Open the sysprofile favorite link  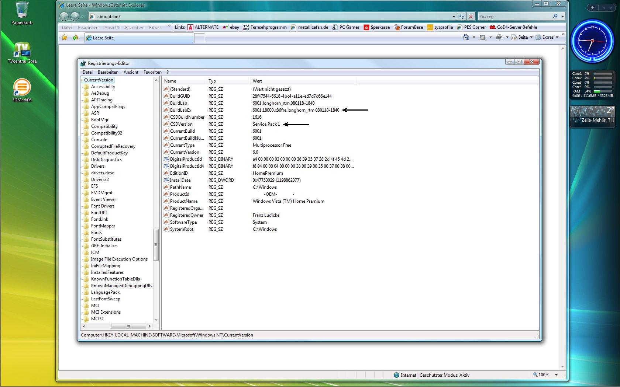440,27
